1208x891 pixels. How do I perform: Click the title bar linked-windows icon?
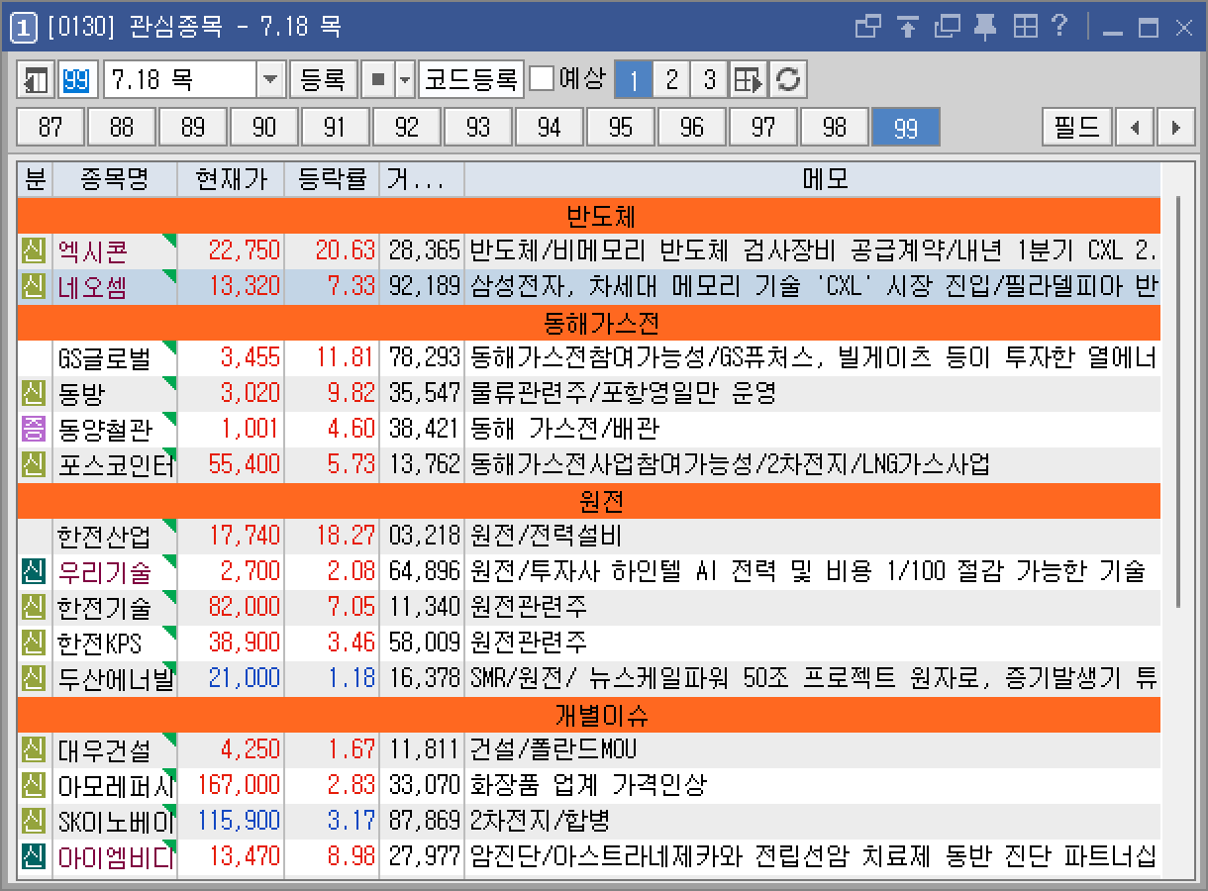[868, 27]
